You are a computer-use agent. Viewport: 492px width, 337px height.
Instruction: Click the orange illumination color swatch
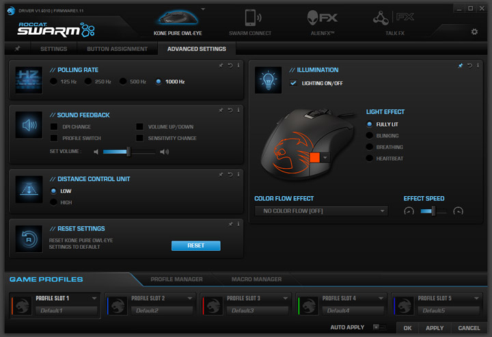(315, 157)
